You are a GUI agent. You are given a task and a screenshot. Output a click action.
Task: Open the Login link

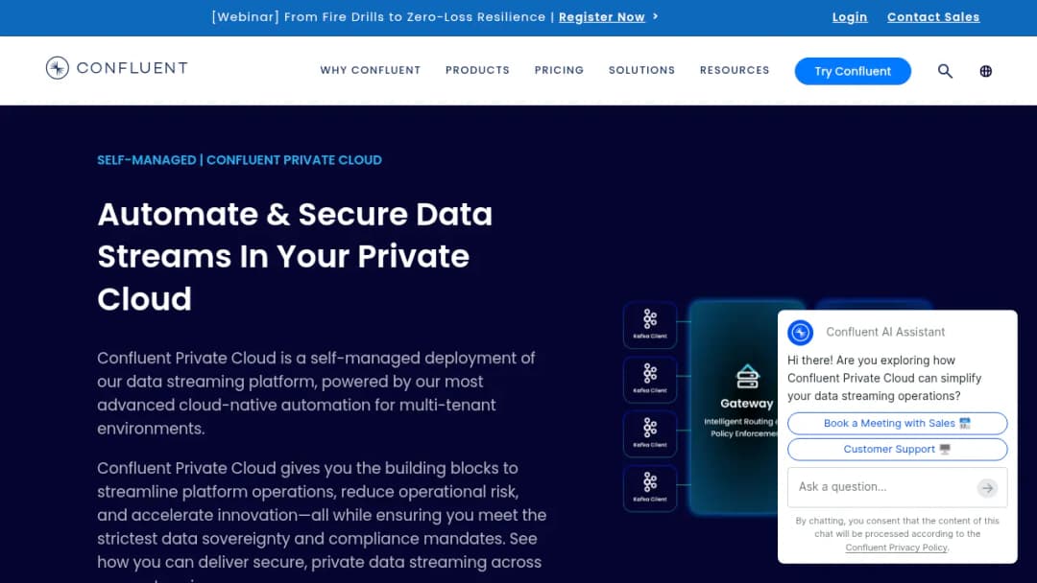[850, 17]
